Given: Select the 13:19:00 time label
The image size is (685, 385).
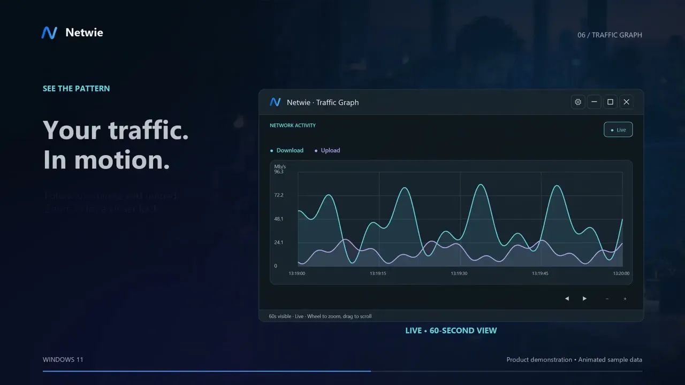Looking at the screenshot, I should [297, 273].
